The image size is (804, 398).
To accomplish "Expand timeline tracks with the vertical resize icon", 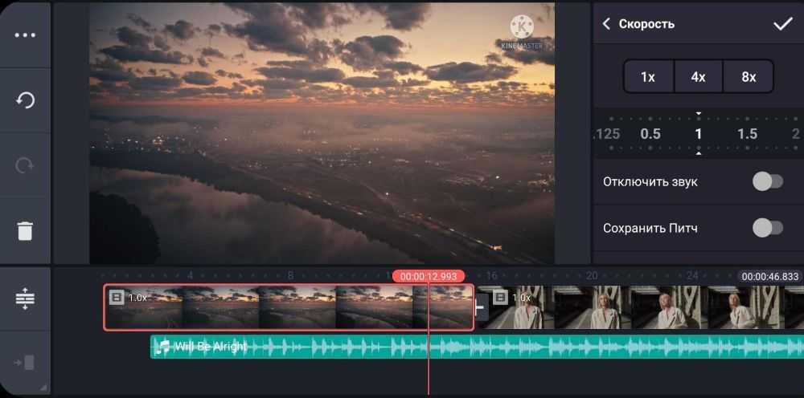I will [25, 298].
